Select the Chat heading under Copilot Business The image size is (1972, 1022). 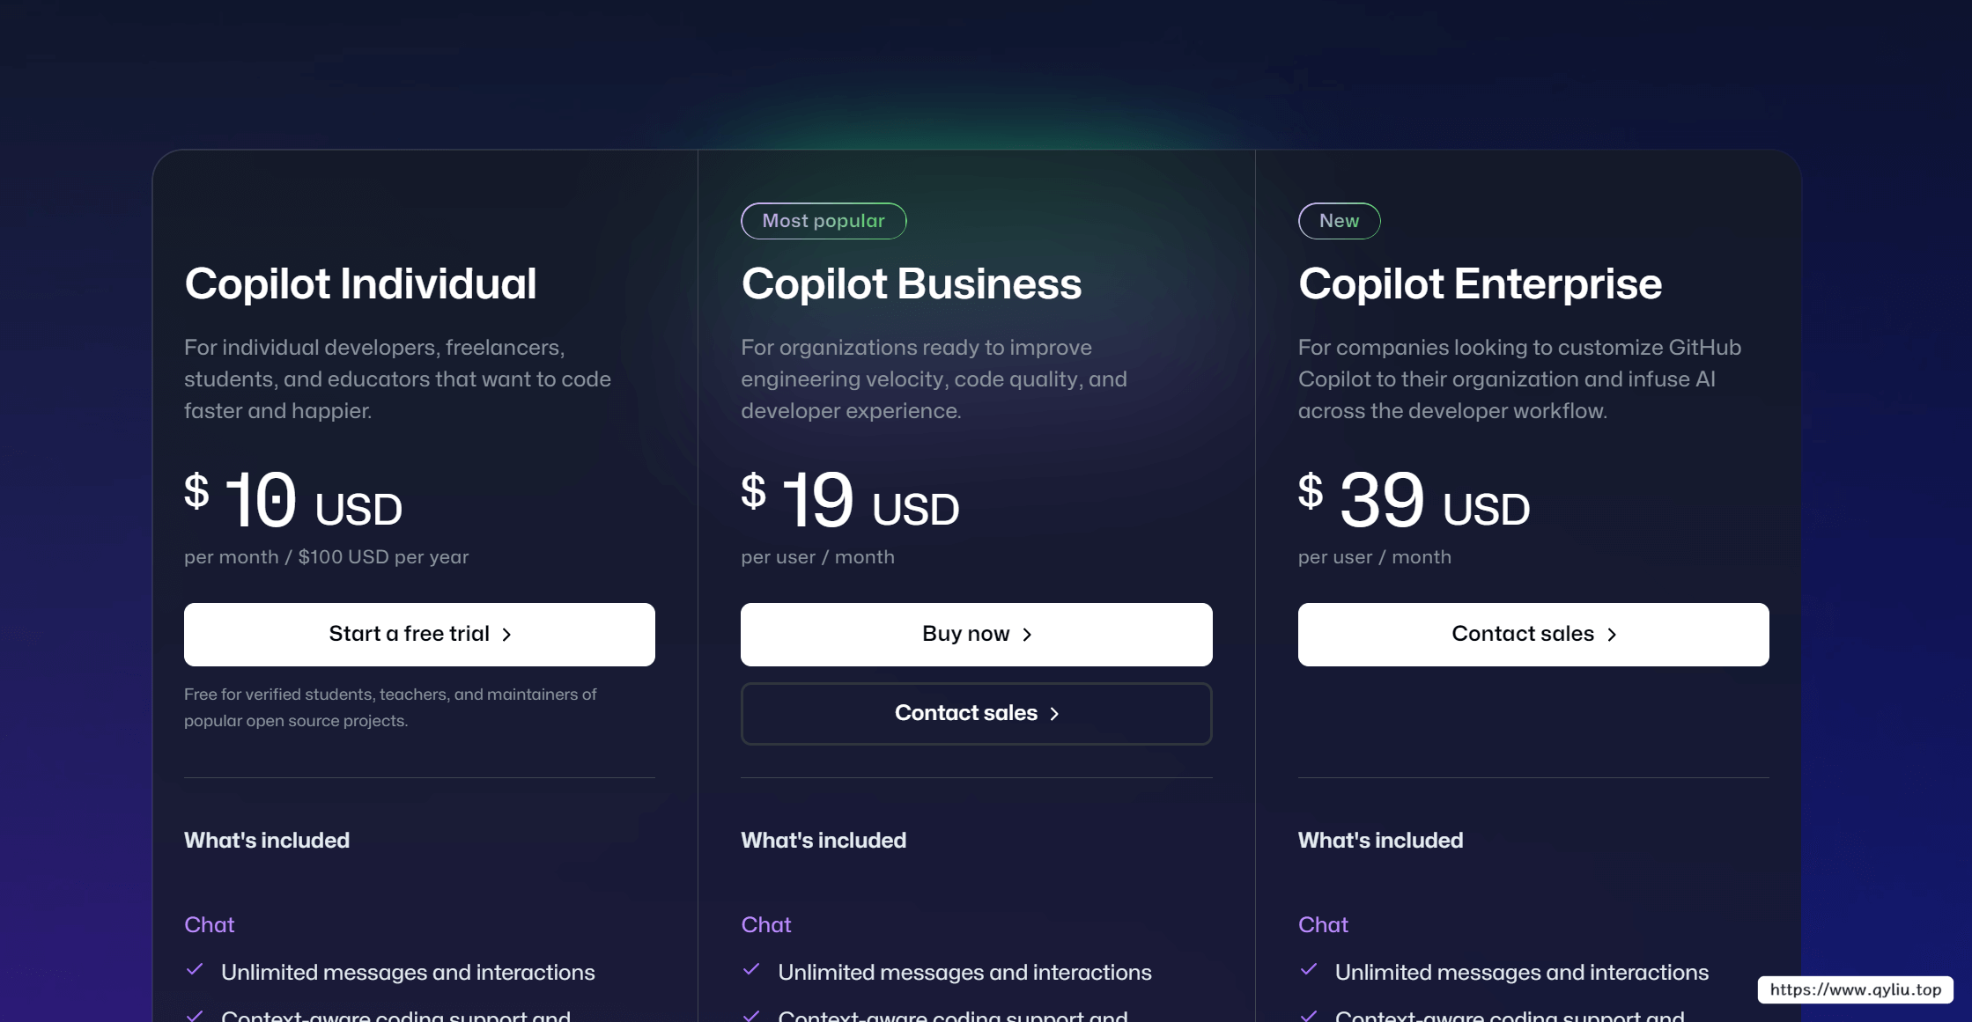click(766, 924)
